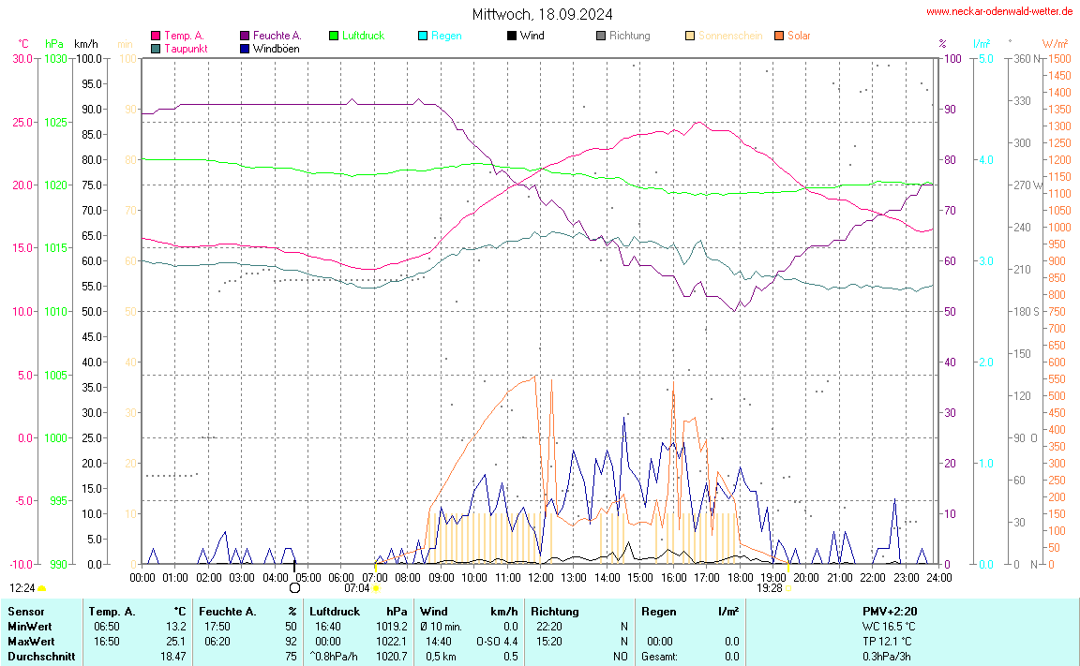Screen dimensions: 1080x666
Task: Click the PMV+2:20 heading in the table
Action: [x=889, y=611]
